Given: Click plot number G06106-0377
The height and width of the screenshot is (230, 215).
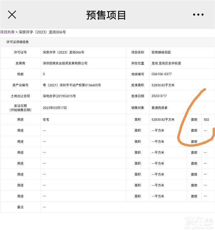Looking at the screenshot, I should pos(162,74).
